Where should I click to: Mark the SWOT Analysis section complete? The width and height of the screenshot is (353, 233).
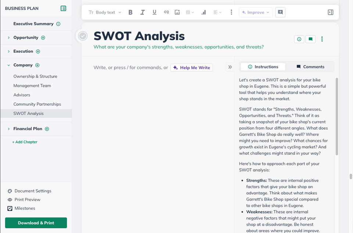point(83,36)
